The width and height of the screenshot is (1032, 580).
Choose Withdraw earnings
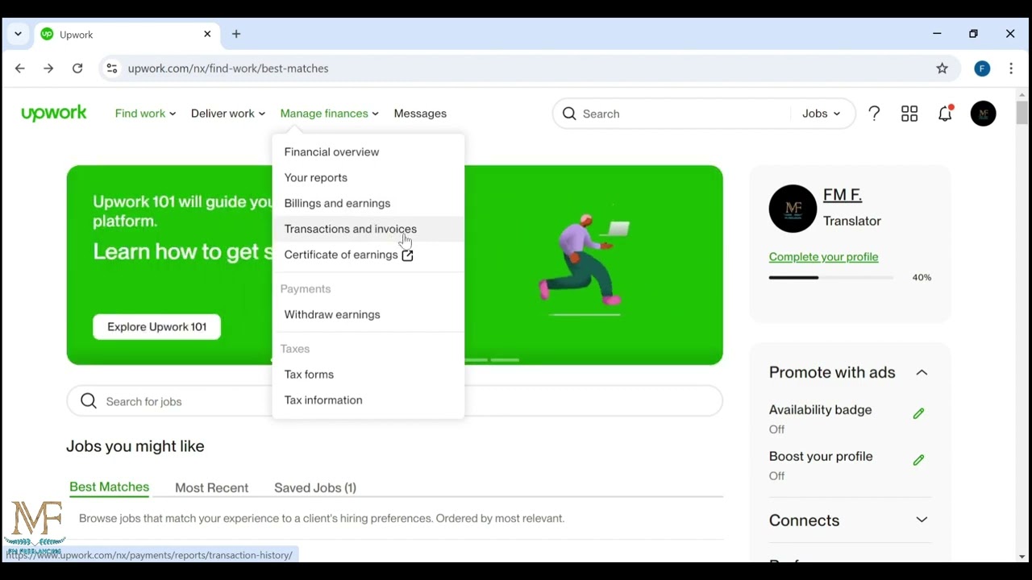[368, 314]
